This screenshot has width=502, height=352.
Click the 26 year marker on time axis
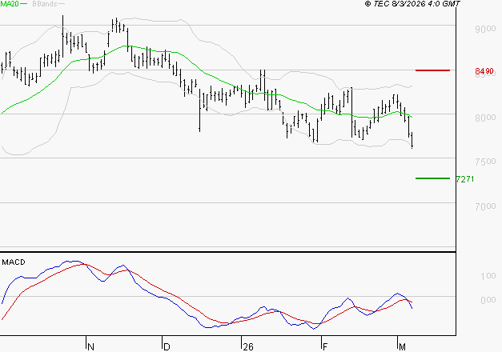pos(248,347)
